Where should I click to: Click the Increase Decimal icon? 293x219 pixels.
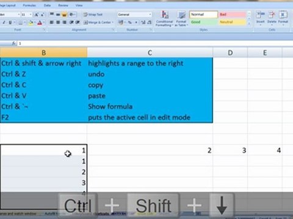[x=143, y=23]
